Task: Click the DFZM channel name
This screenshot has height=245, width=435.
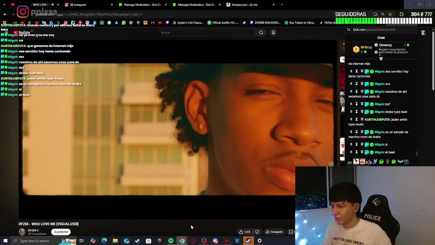Action: point(32,230)
